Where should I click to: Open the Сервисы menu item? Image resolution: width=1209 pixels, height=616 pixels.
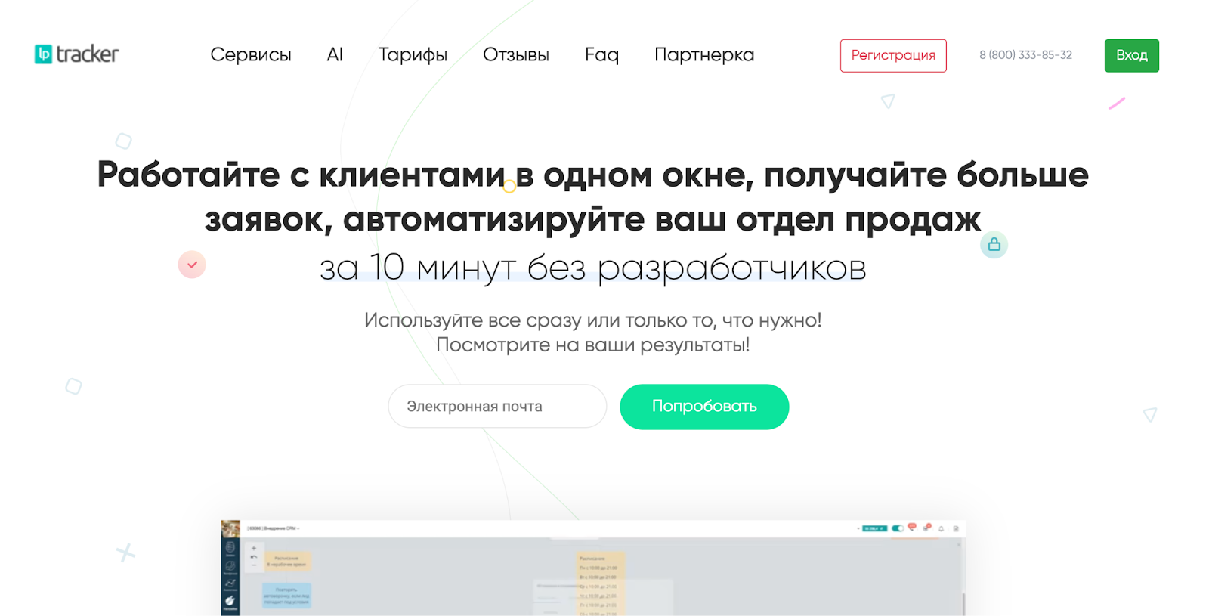tap(251, 55)
